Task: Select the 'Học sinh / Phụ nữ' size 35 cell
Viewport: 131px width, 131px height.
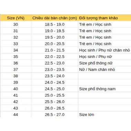Action: [104, 57]
